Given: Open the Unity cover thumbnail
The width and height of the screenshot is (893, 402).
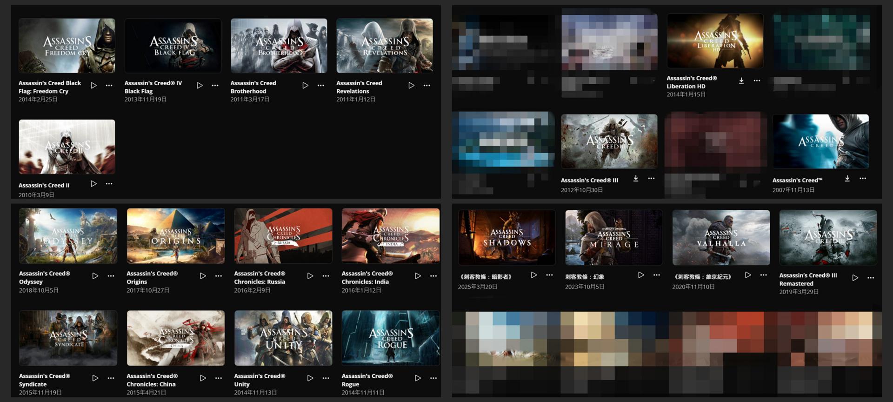Looking at the screenshot, I should 283,338.
